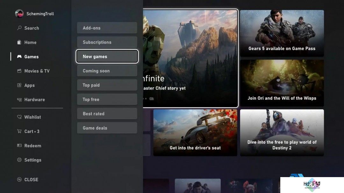Image resolution: width=344 pixels, height=193 pixels.
Task: Open the Destiny 2 free to play tile
Action: 282,133
